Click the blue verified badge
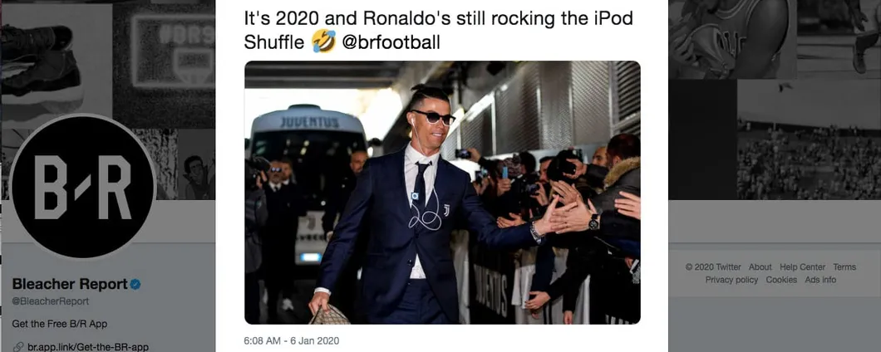This screenshot has height=352, width=881. (x=135, y=285)
